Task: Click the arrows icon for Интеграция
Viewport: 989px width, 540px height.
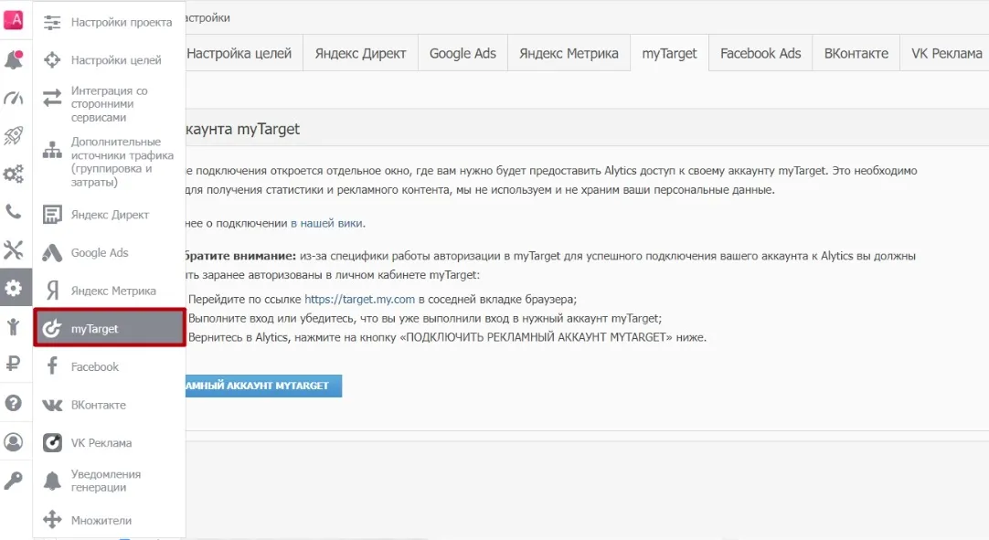Action: pyautogui.click(x=52, y=98)
